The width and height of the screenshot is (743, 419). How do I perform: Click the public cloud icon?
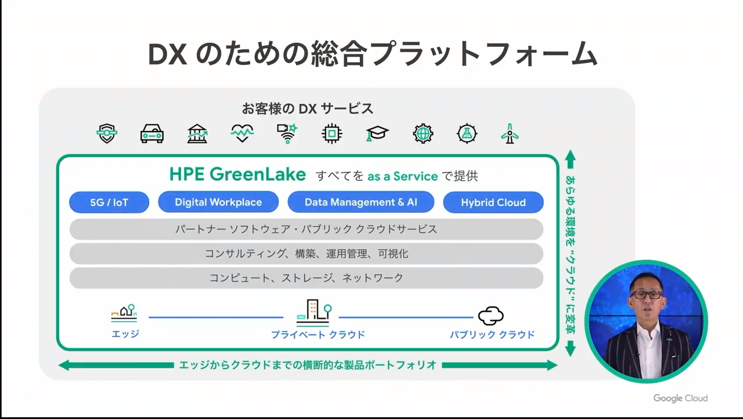[491, 316]
